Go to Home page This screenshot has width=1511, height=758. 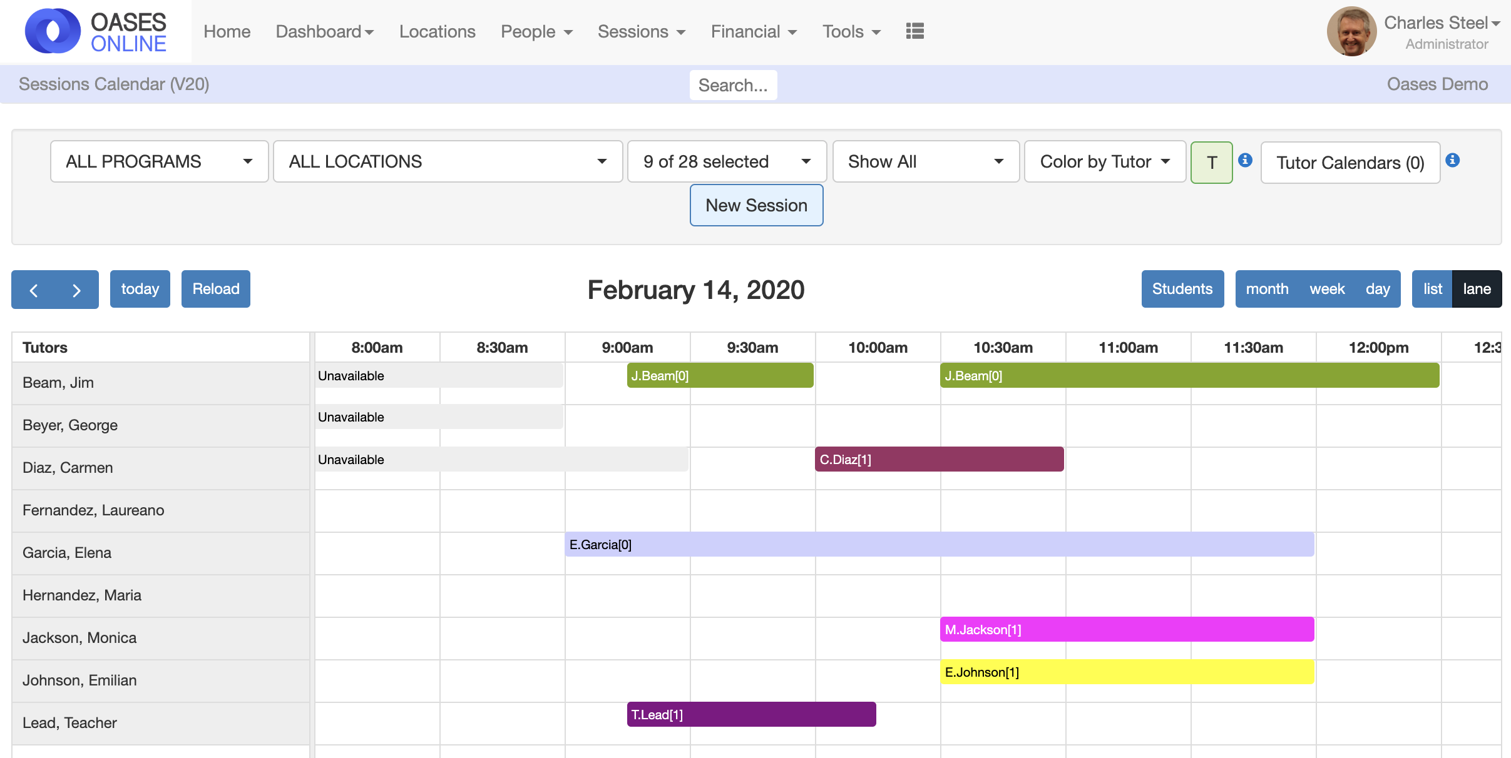point(227,31)
